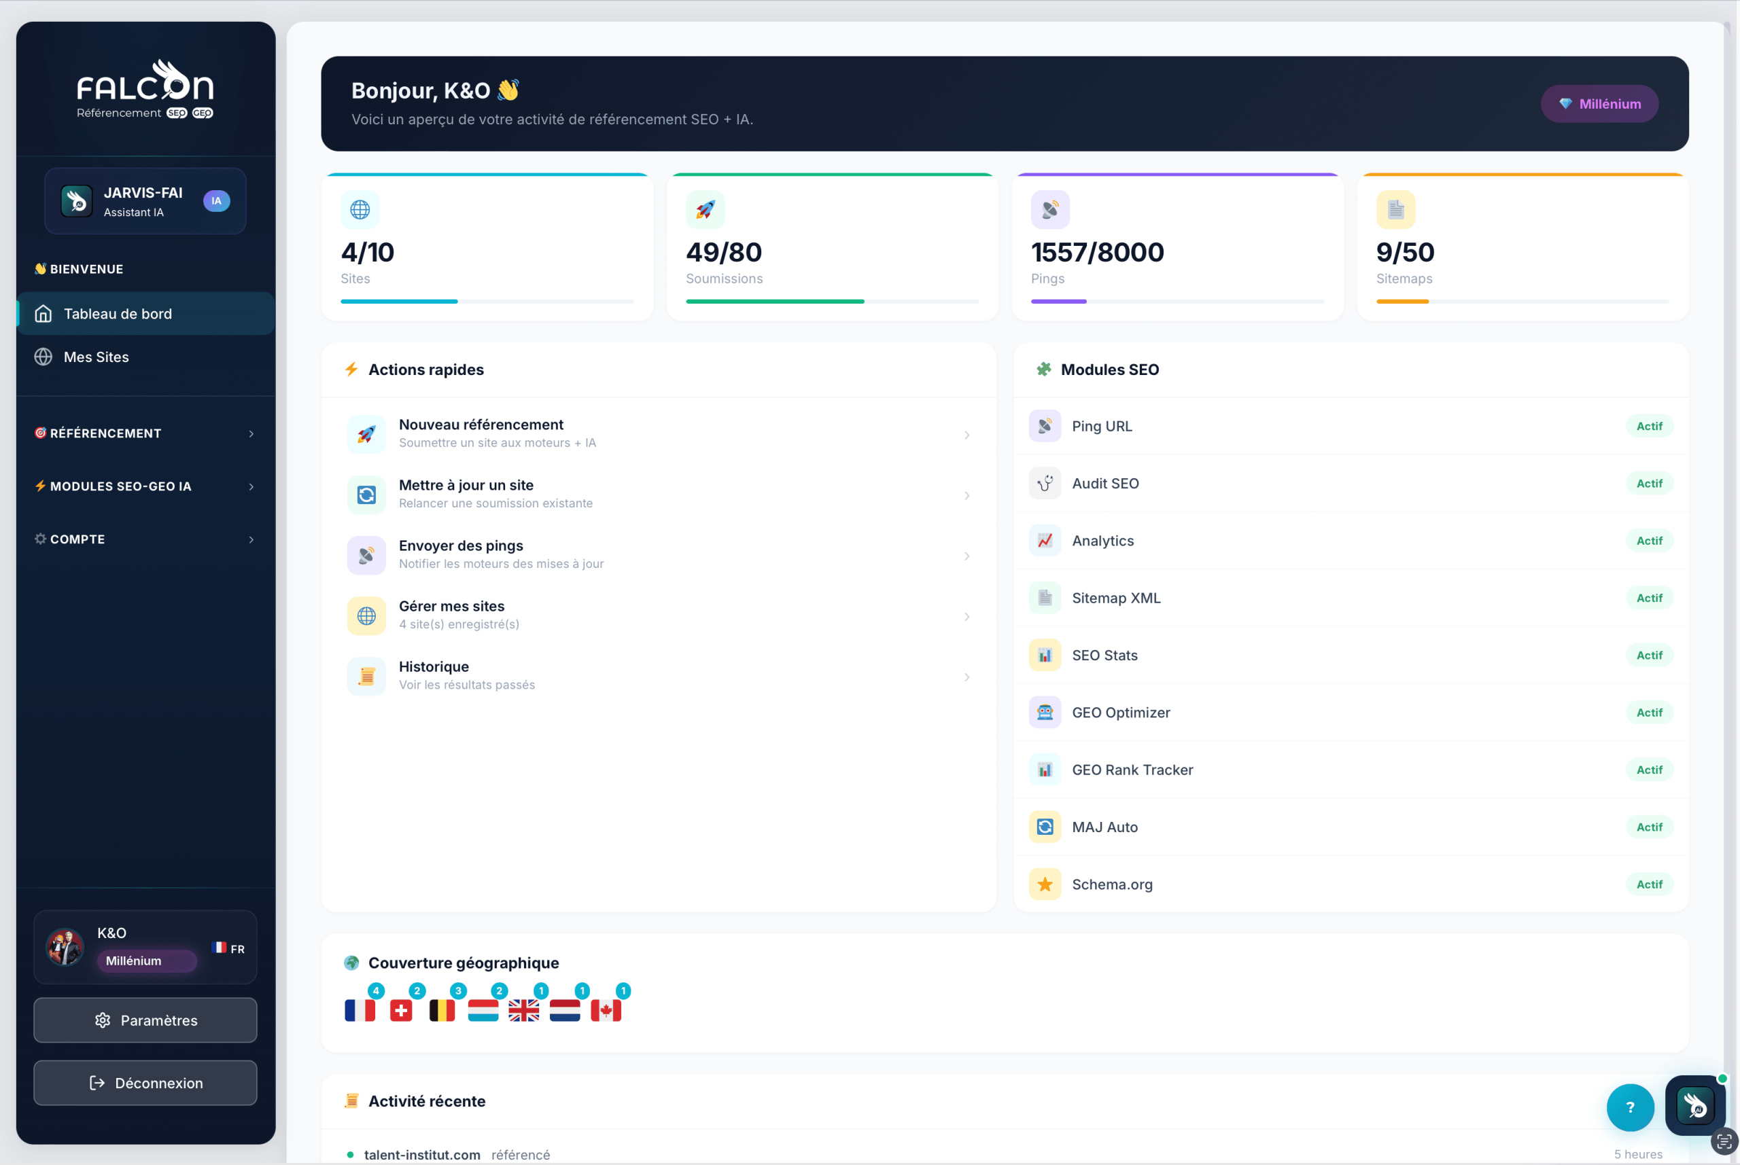The width and height of the screenshot is (1740, 1165).
Task: Open Mes Sites in the sidebar
Action: [x=97, y=357]
